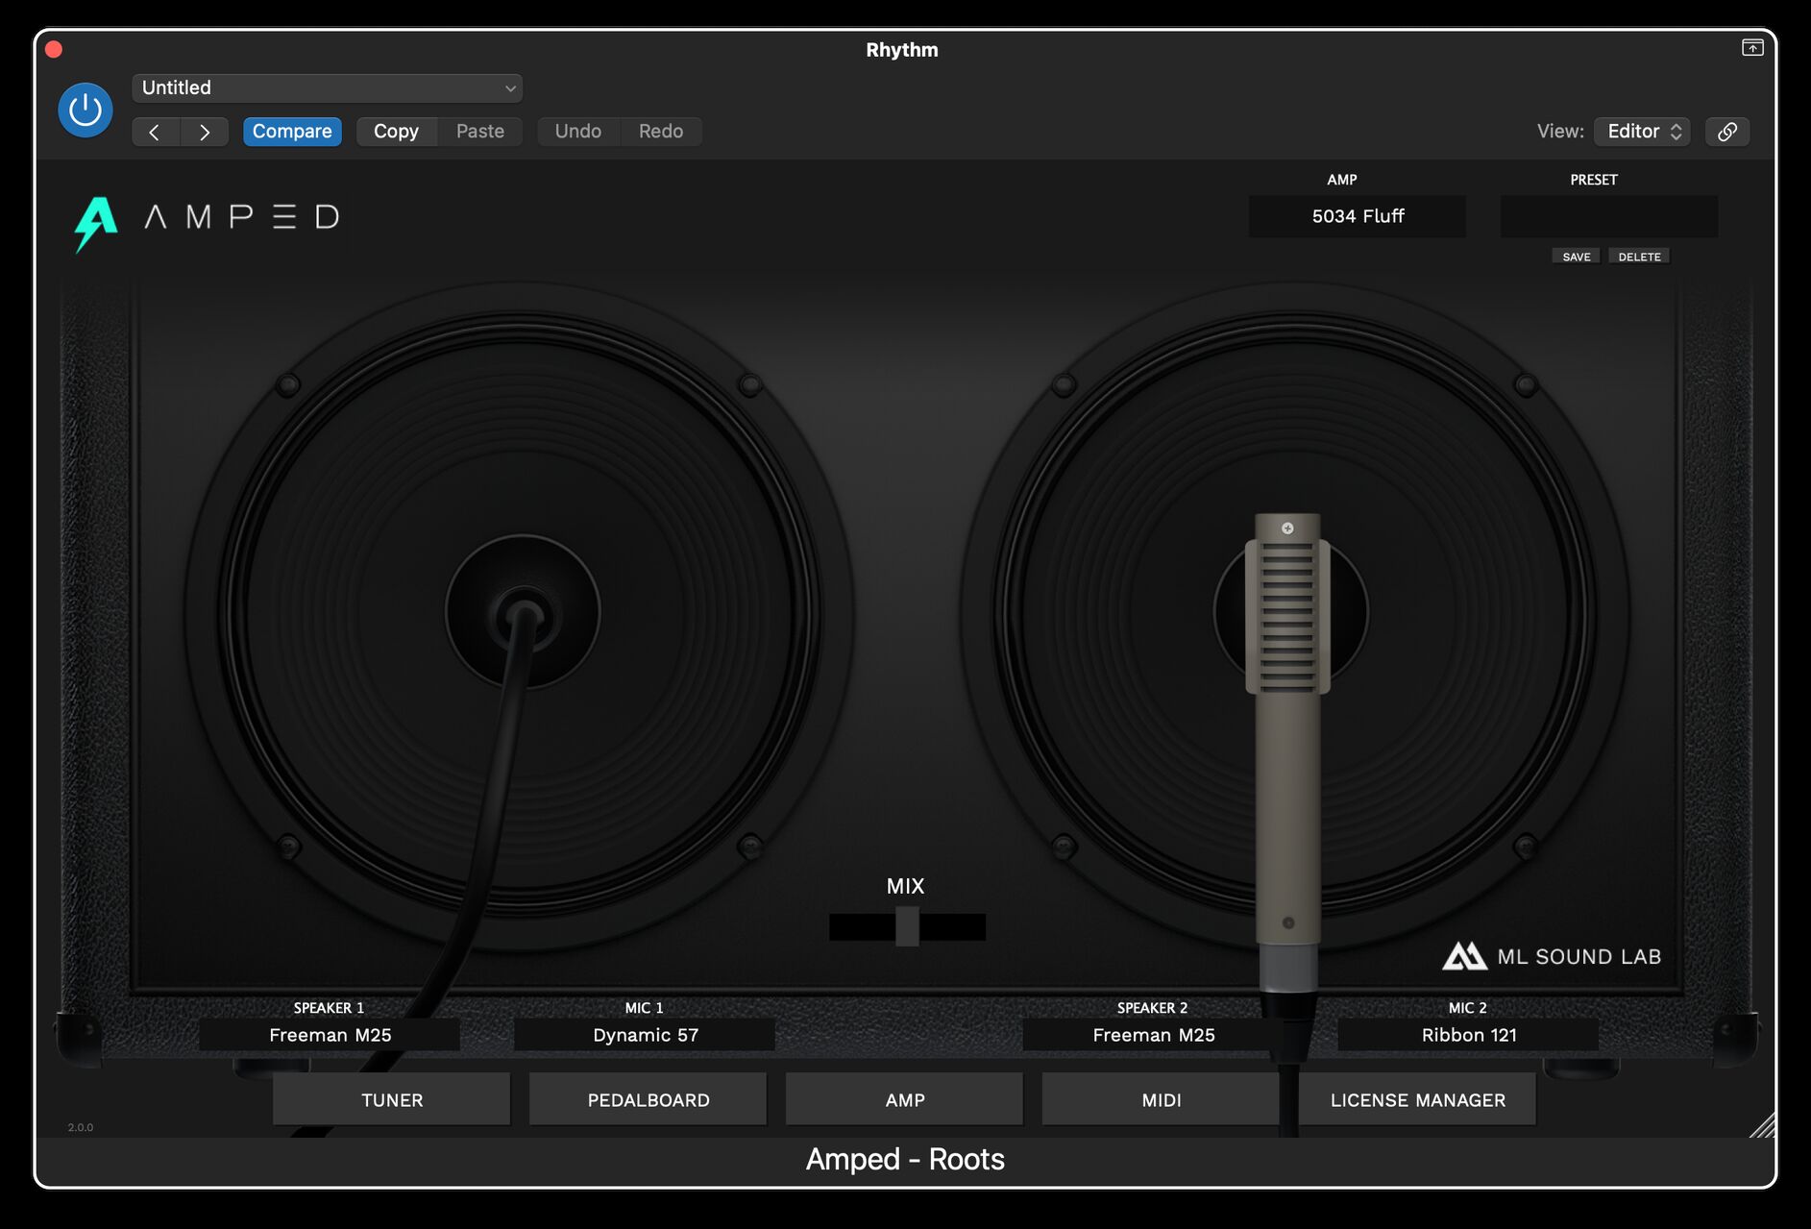The image size is (1811, 1229).
Task: Click the Amped lightning logo icon
Action: (x=96, y=224)
